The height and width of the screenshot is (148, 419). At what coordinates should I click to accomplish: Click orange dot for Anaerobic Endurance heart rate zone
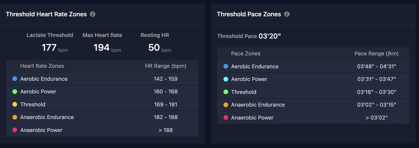point(15,117)
